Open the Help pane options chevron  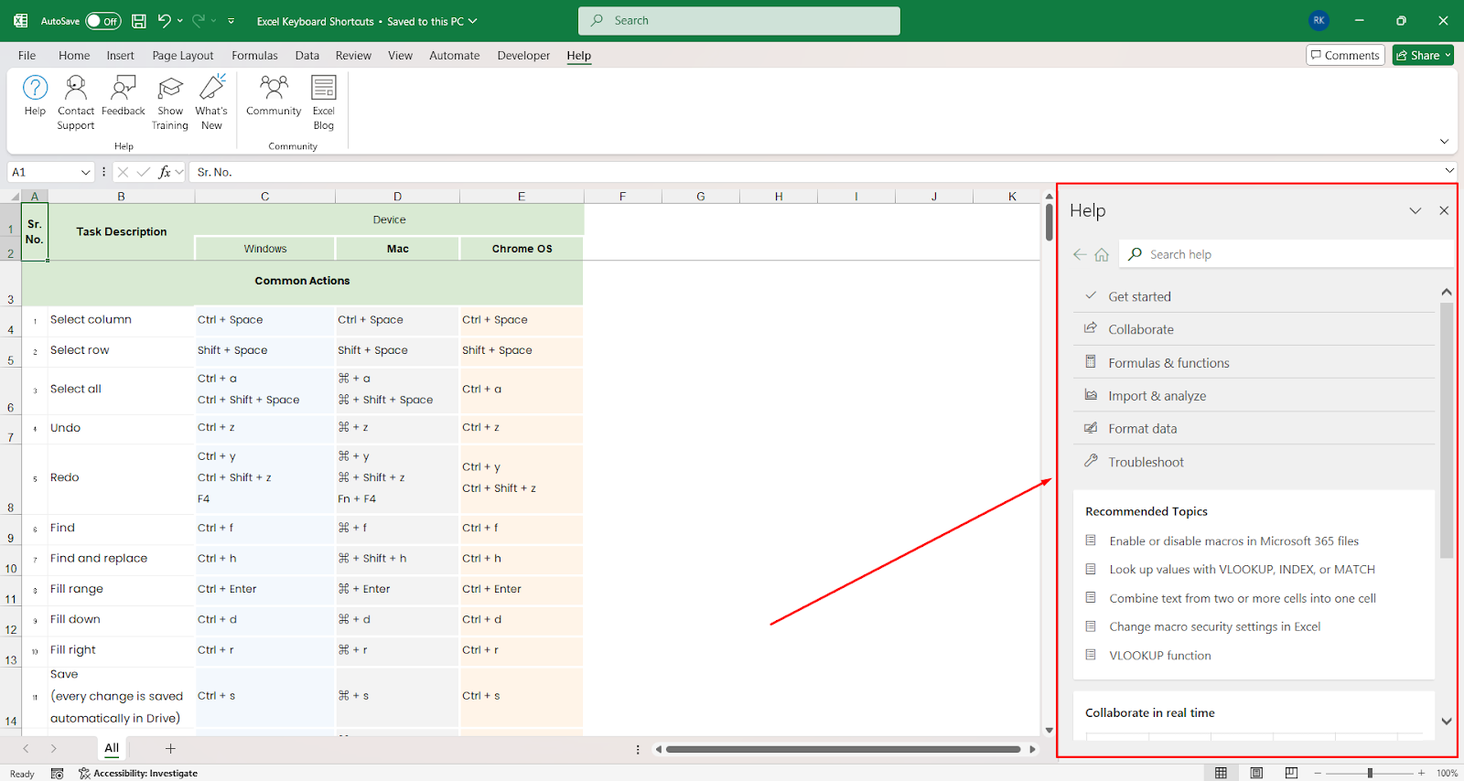tap(1416, 210)
